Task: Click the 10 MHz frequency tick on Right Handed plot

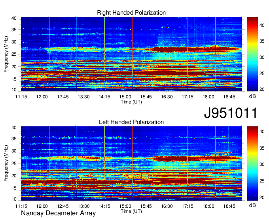Action: tap(14, 90)
